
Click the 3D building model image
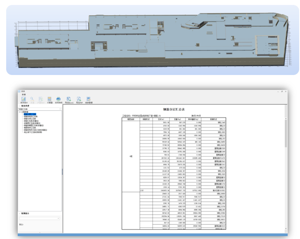point(152,40)
